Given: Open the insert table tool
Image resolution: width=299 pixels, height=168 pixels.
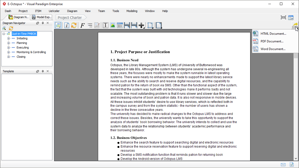Looking at the screenshot, I should pos(120,25).
